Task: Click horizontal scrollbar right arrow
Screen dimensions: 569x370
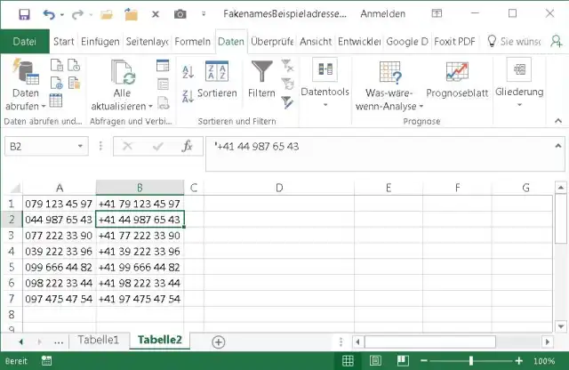Action: (548, 342)
